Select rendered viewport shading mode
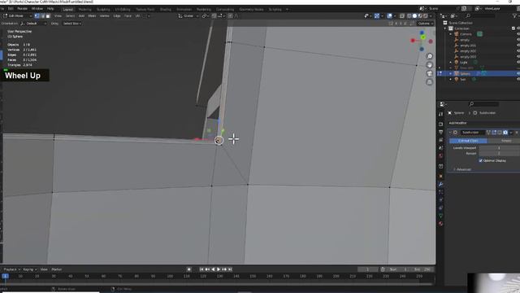Image resolution: width=520 pixels, height=293 pixels. (x=426, y=16)
